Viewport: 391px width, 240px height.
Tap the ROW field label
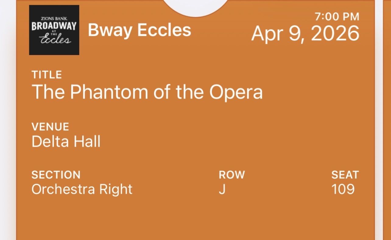click(232, 175)
